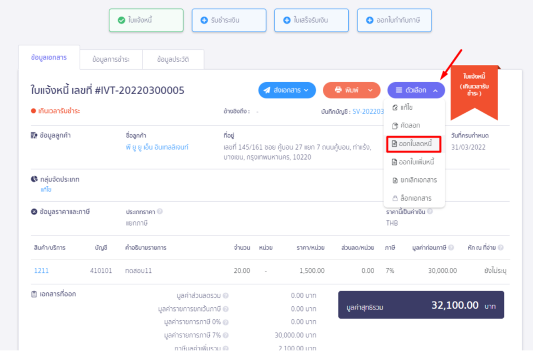Click paper plane icon in ส่งเอกสาร button
This screenshot has width=533, height=352.
267,90
